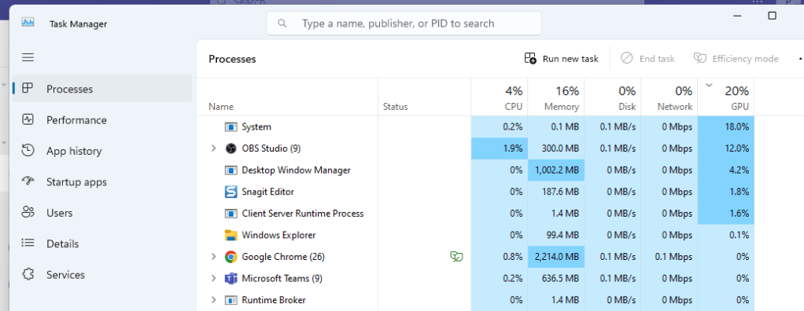Expand the Microsoft Teams process group

214,278
